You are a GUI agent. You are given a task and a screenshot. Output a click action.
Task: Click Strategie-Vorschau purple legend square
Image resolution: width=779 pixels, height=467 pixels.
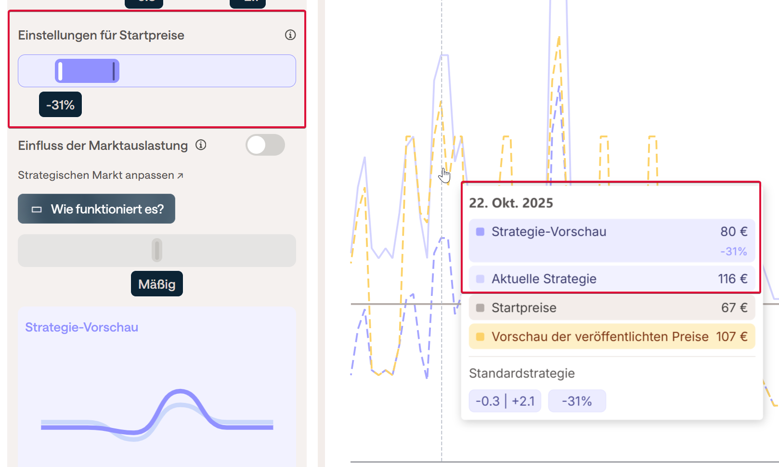[480, 232]
